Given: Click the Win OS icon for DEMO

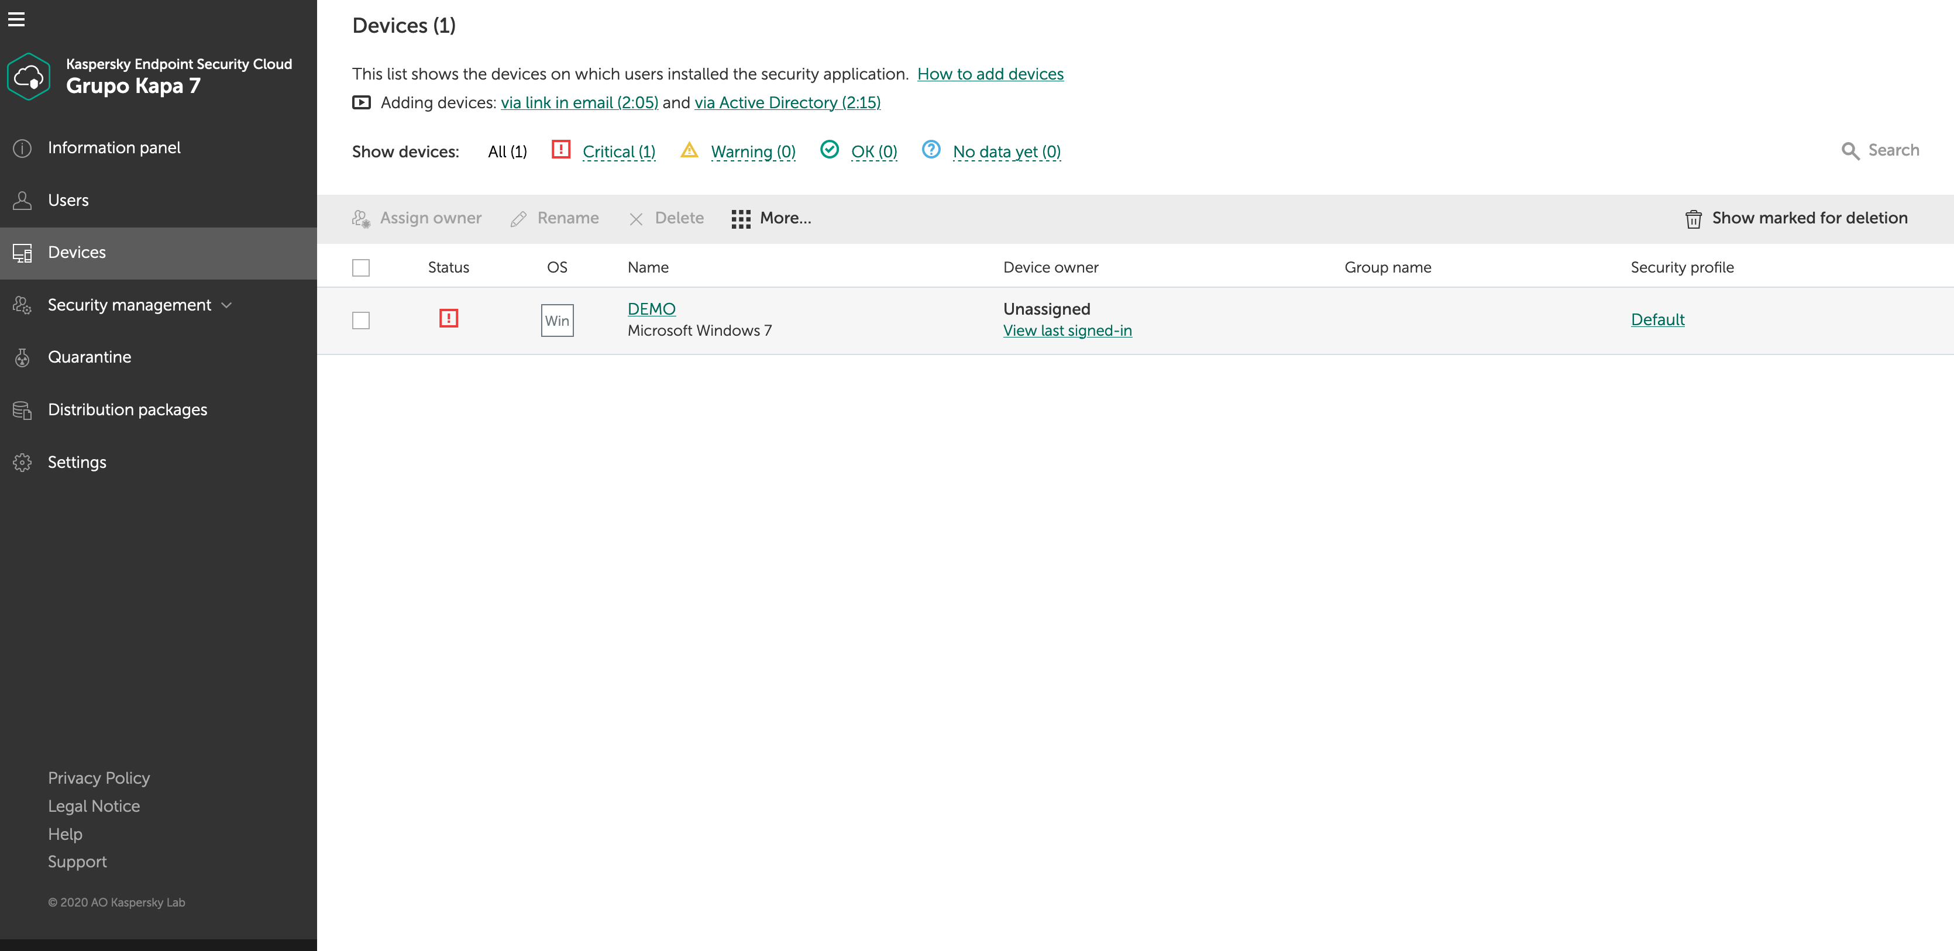Looking at the screenshot, I should [x=557, y=320].
